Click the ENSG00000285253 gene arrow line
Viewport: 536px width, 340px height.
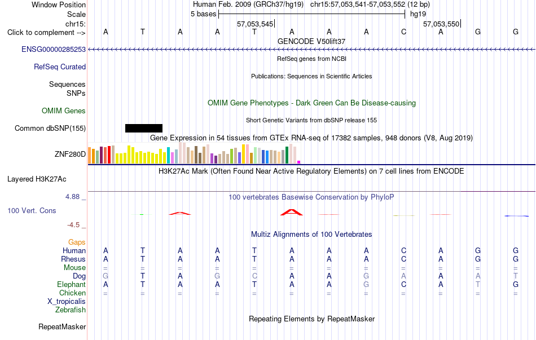[x=311, y=49]
